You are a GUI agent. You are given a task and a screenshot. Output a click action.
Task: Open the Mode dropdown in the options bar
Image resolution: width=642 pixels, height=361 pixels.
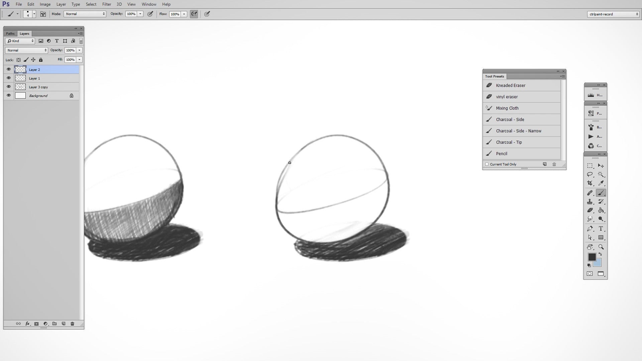pos(85,14)
